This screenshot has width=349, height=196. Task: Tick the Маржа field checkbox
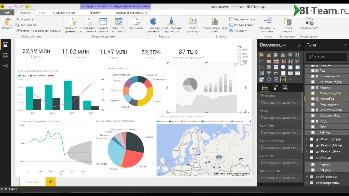[313, 88]
